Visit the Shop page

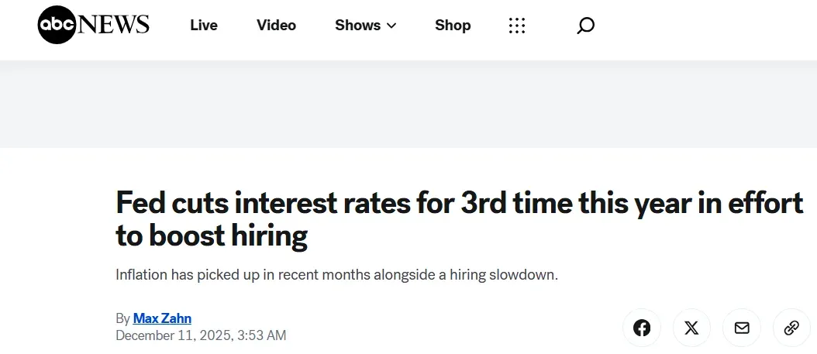453,26
